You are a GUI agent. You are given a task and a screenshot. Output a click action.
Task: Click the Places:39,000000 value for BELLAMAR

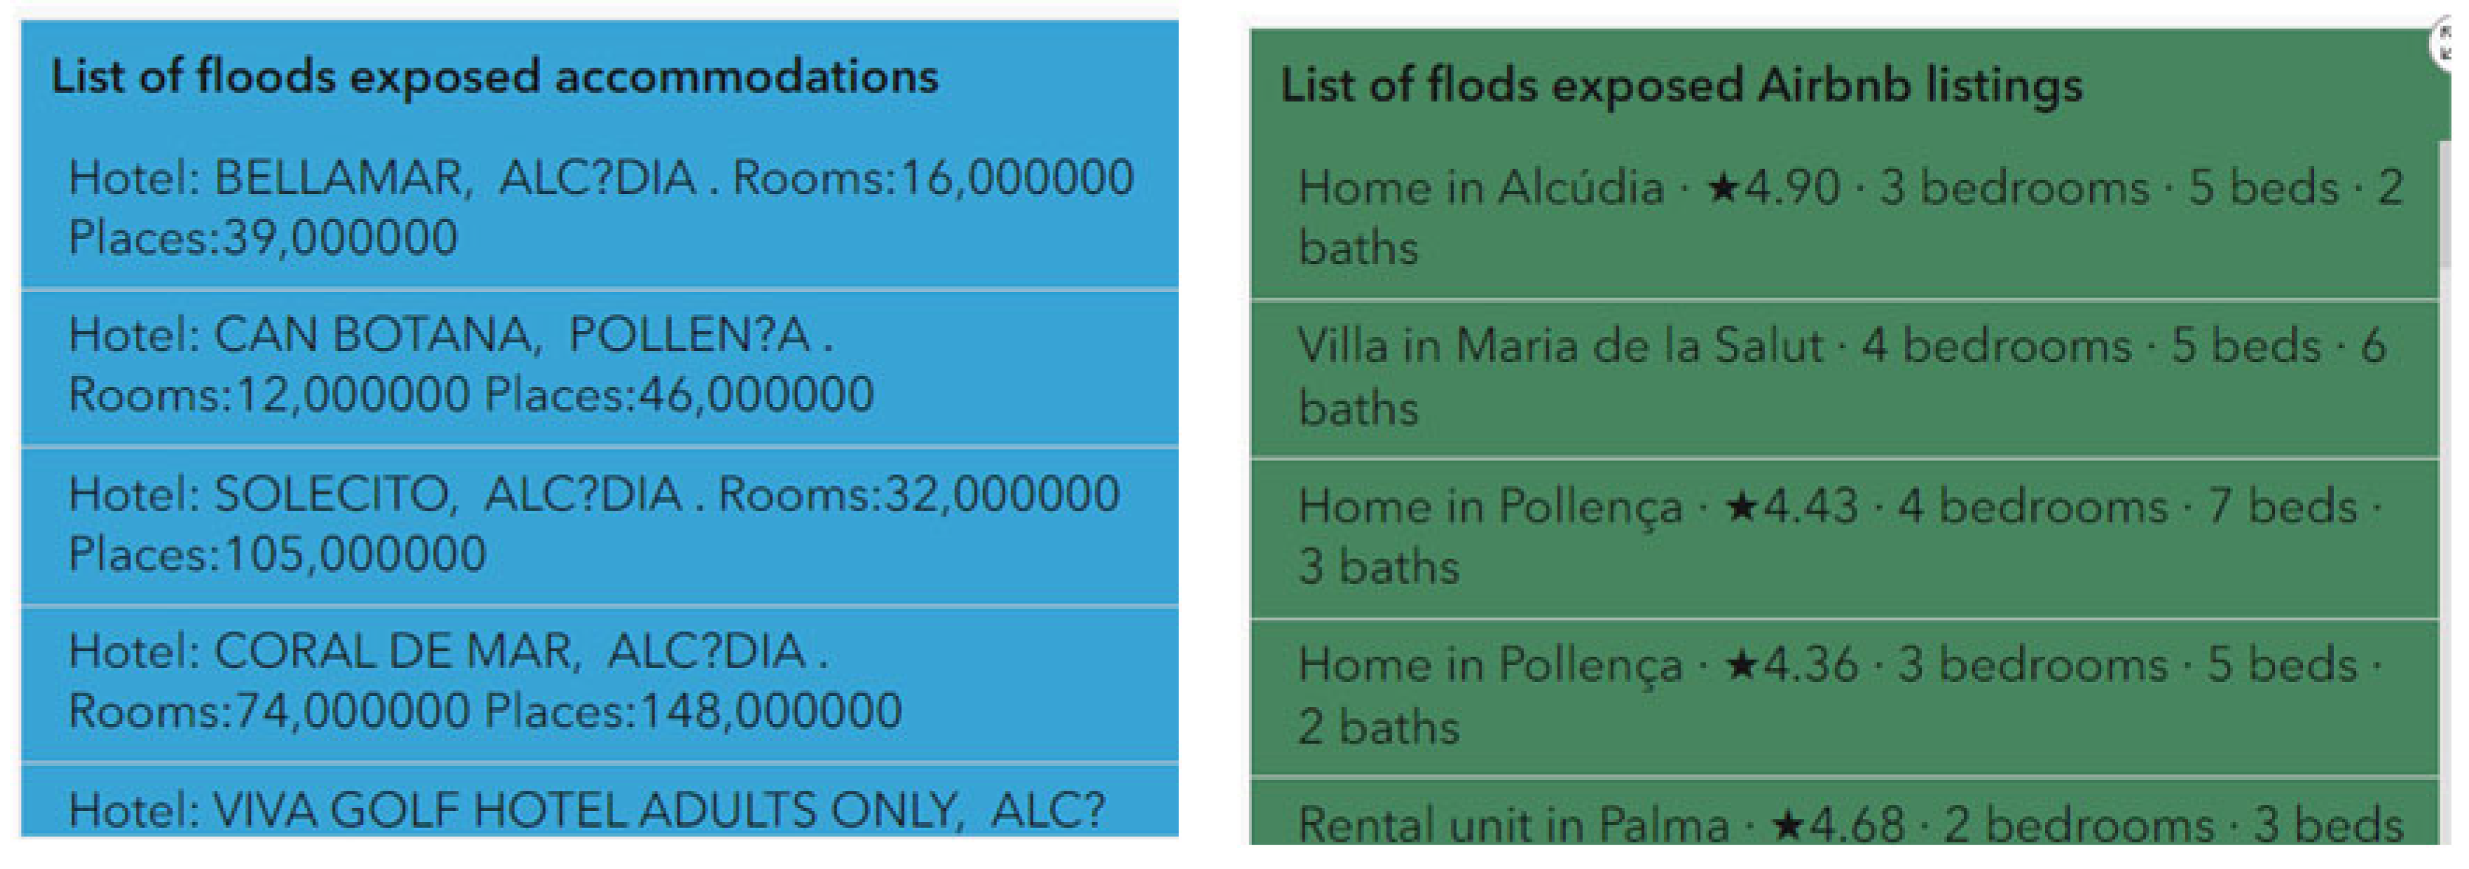[263, 237]
